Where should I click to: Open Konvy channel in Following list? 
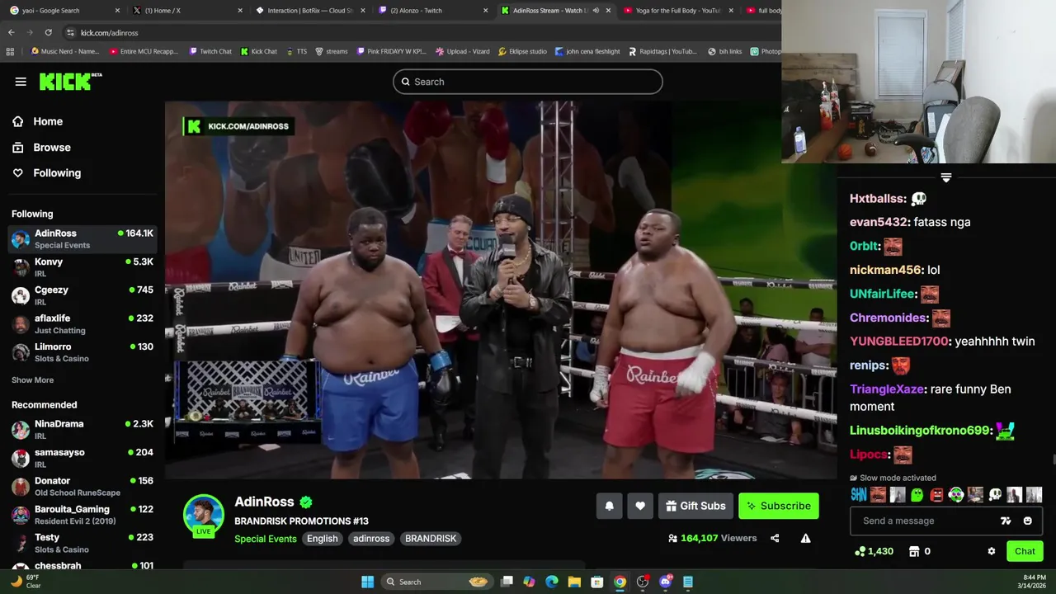point(82,267)
